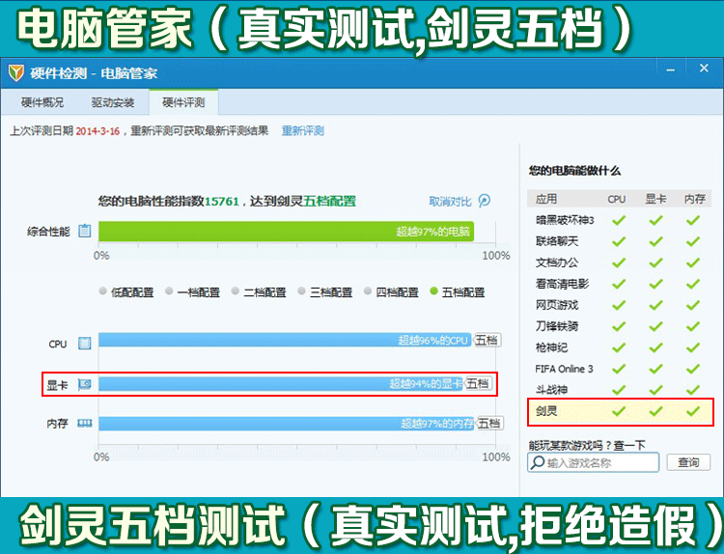Click the 斗战神 row
This screenshot has height=554, width=724.
point(619,389)
